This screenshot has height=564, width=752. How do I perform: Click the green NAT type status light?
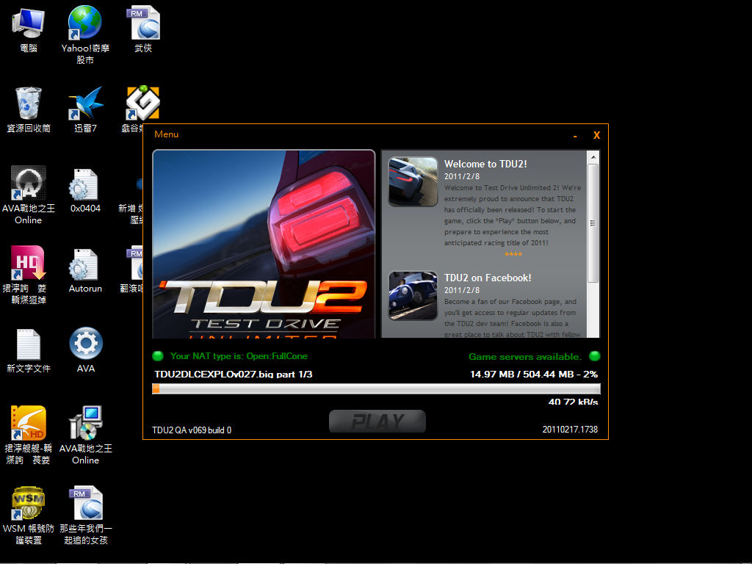[x=158, y=356]
